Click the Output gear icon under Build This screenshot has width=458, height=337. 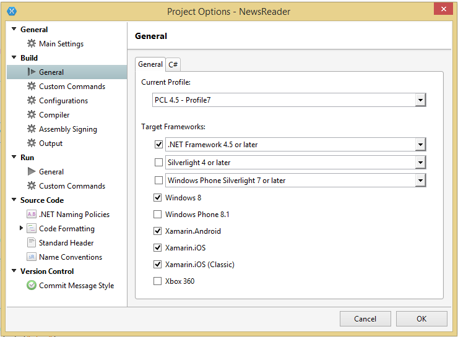pos(32,143)
